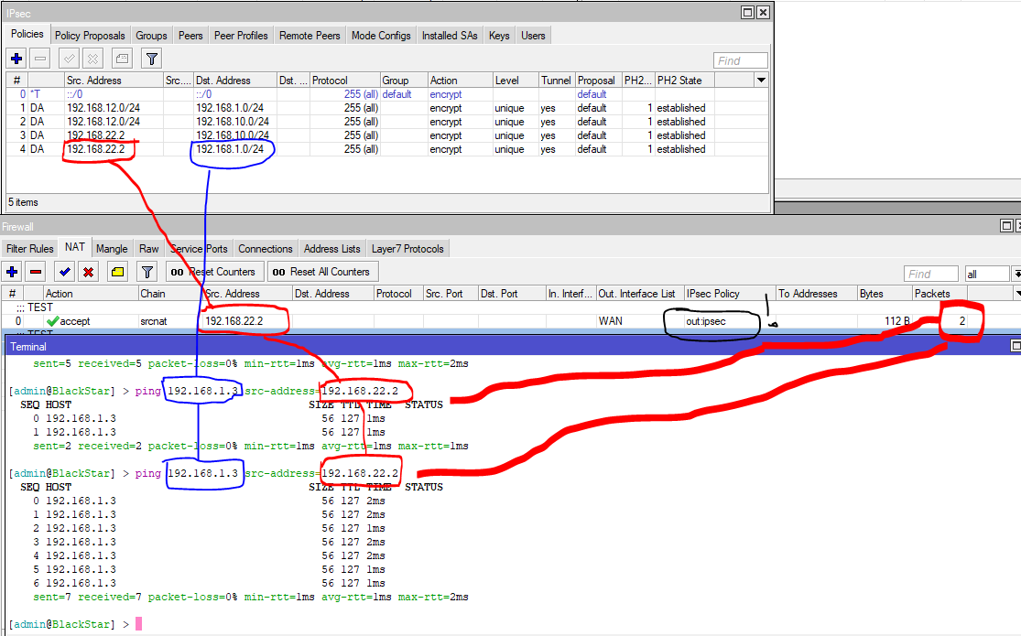Open the Users tab in IPsec
Viewport: 1021px width, 636px height.
click(533, 36)
